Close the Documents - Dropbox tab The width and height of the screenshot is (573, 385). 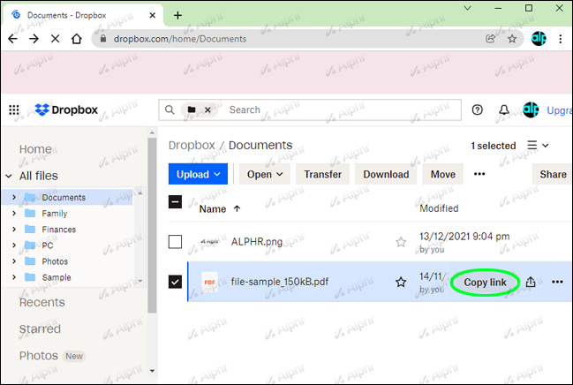click(153, 15)
